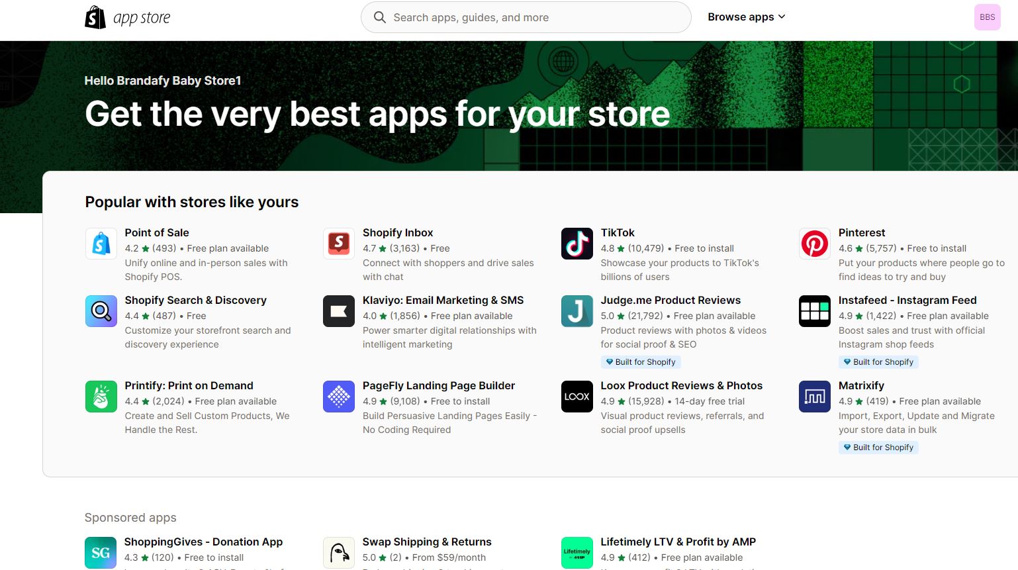Expand the Browse apps dropdown
Image resolution: width=1018 pixels, height=570 pixels.
(x=747, y=17)
